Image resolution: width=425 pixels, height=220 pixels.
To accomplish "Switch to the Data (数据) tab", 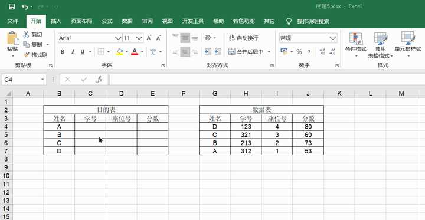I will (127, 21).
